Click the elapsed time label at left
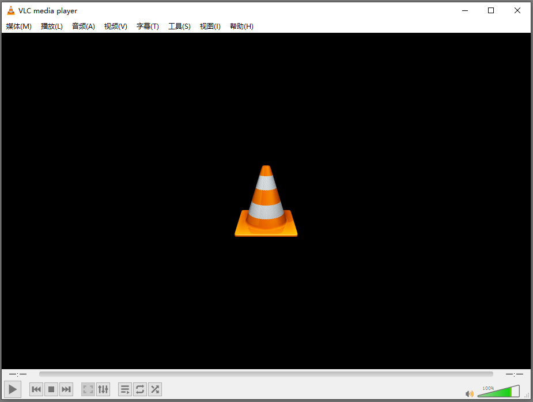The height and width of the screenshot is (402, 533). tap(18, 374)
